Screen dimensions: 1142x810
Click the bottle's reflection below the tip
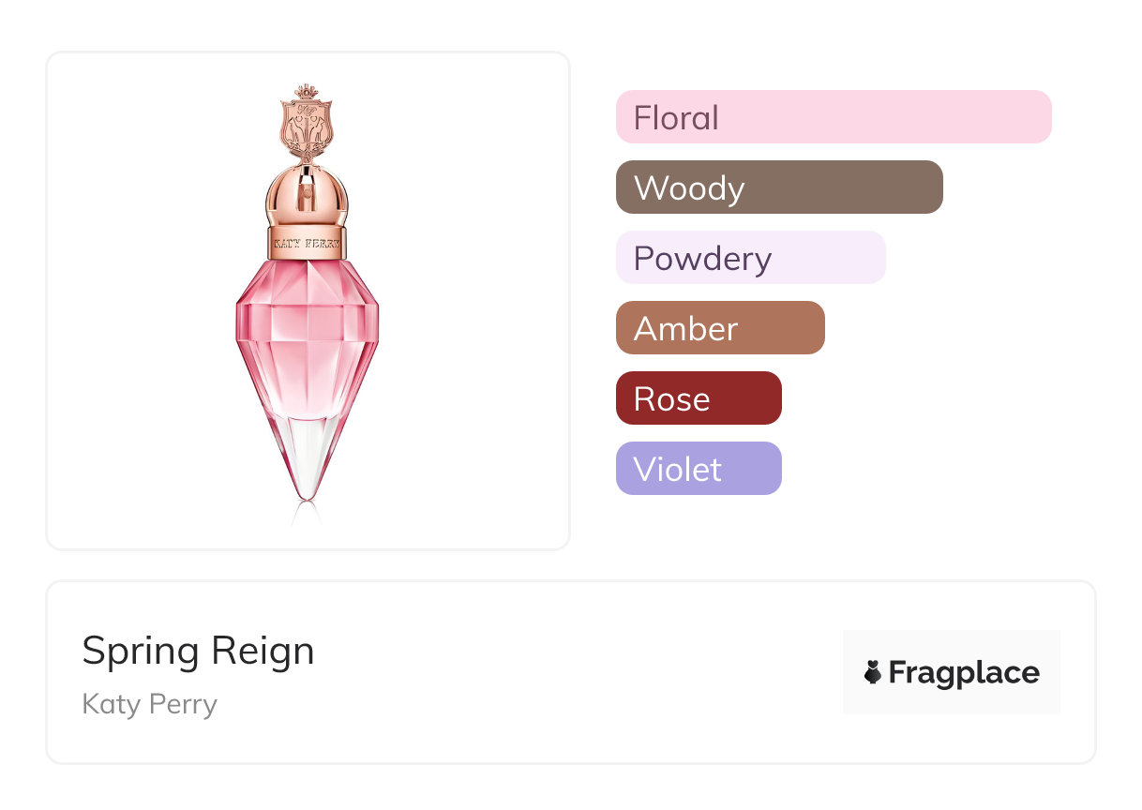(x=308, y=514)
